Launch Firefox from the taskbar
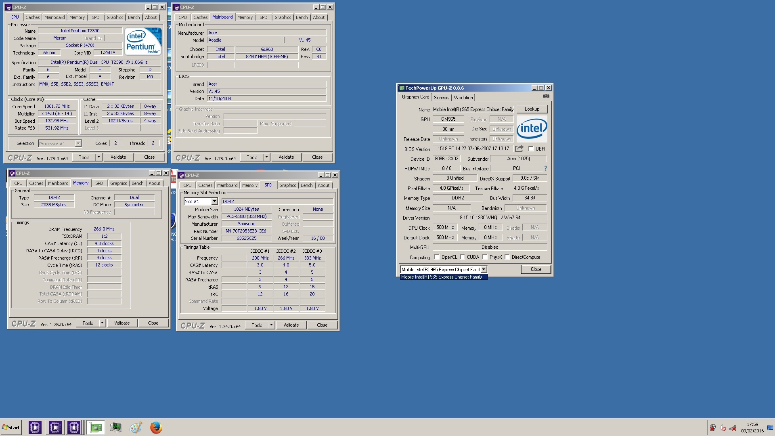775x436 pixels. tap(156, 428)
